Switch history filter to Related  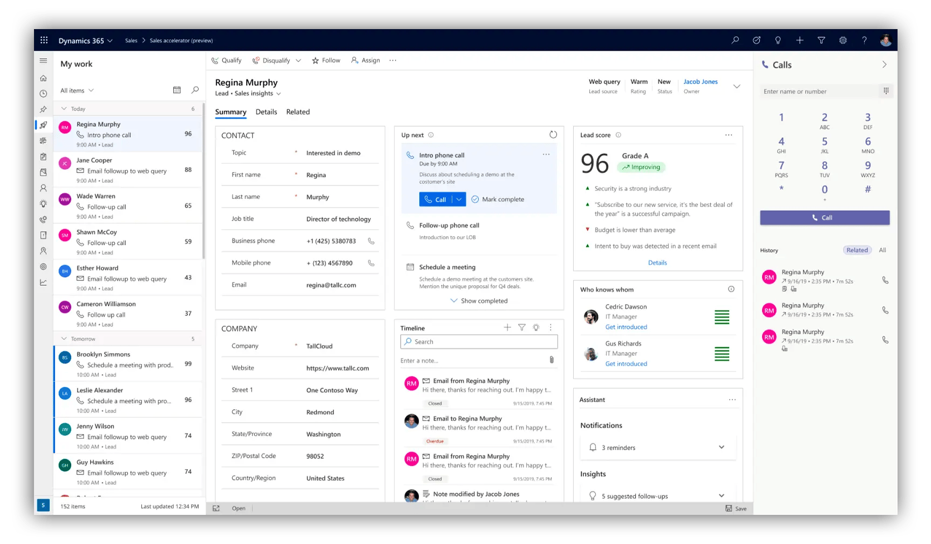click(857, 250)
